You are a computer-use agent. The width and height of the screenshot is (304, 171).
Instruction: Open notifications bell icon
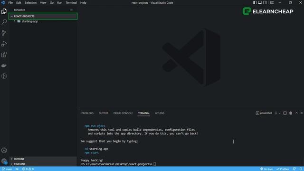(x=301, y=169)
